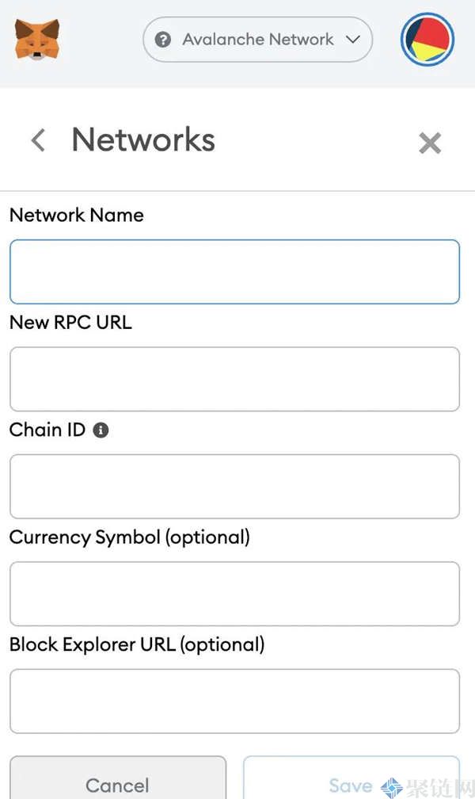Click the question mark icon in network selector

coord(163,40)
